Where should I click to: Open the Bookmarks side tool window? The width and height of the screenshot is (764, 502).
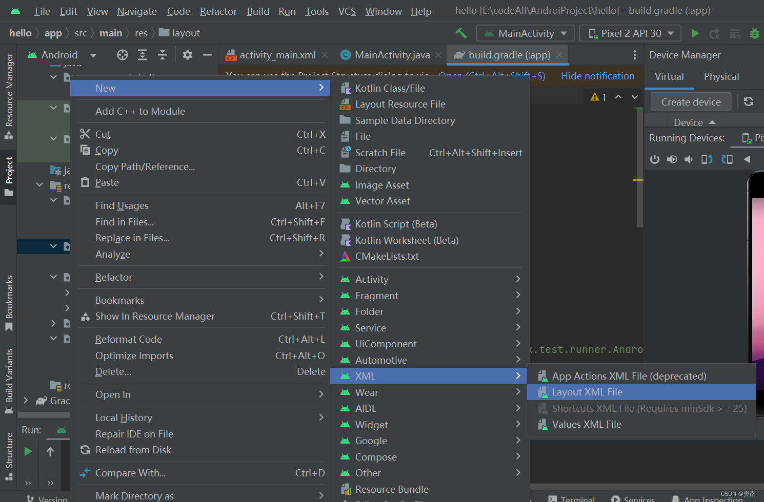click(9, 302)
